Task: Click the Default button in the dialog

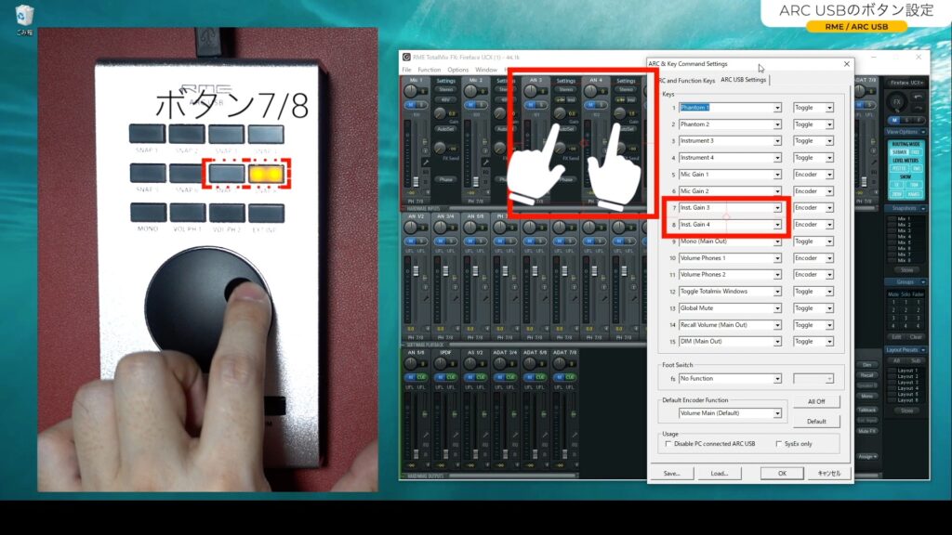Action: pos(816,422)
